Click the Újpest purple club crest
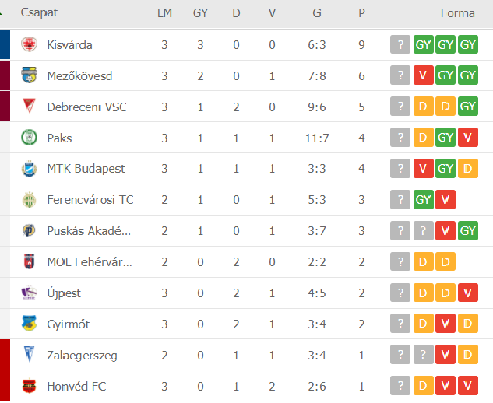This screenshot has width=493, height=403. click(x=29, y=293)
